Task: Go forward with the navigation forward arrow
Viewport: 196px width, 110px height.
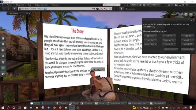Action: point(9,9)
